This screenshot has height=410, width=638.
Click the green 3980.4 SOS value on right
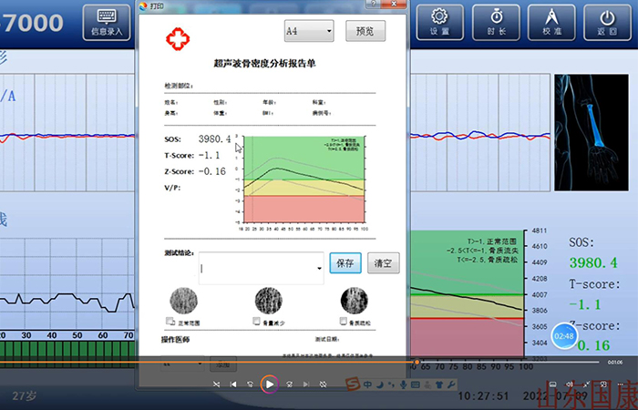[x=593, y=262]
